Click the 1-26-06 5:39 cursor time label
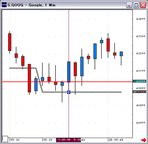 coord(69,140)
